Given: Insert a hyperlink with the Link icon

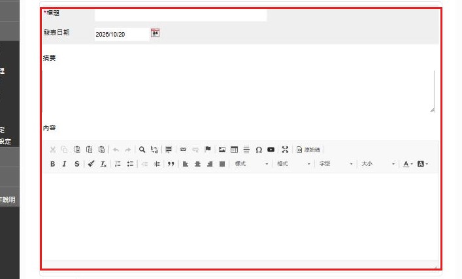Looking at the screenshot, I should point(183,150).
